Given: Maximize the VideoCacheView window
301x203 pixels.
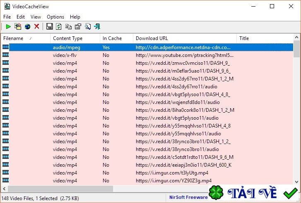Looking at the screenshot, I should (272, 6).
